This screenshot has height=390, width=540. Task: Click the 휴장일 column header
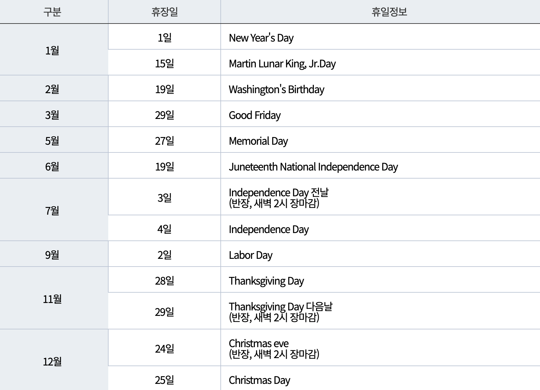pyautogui.click(x=164, y=11)
